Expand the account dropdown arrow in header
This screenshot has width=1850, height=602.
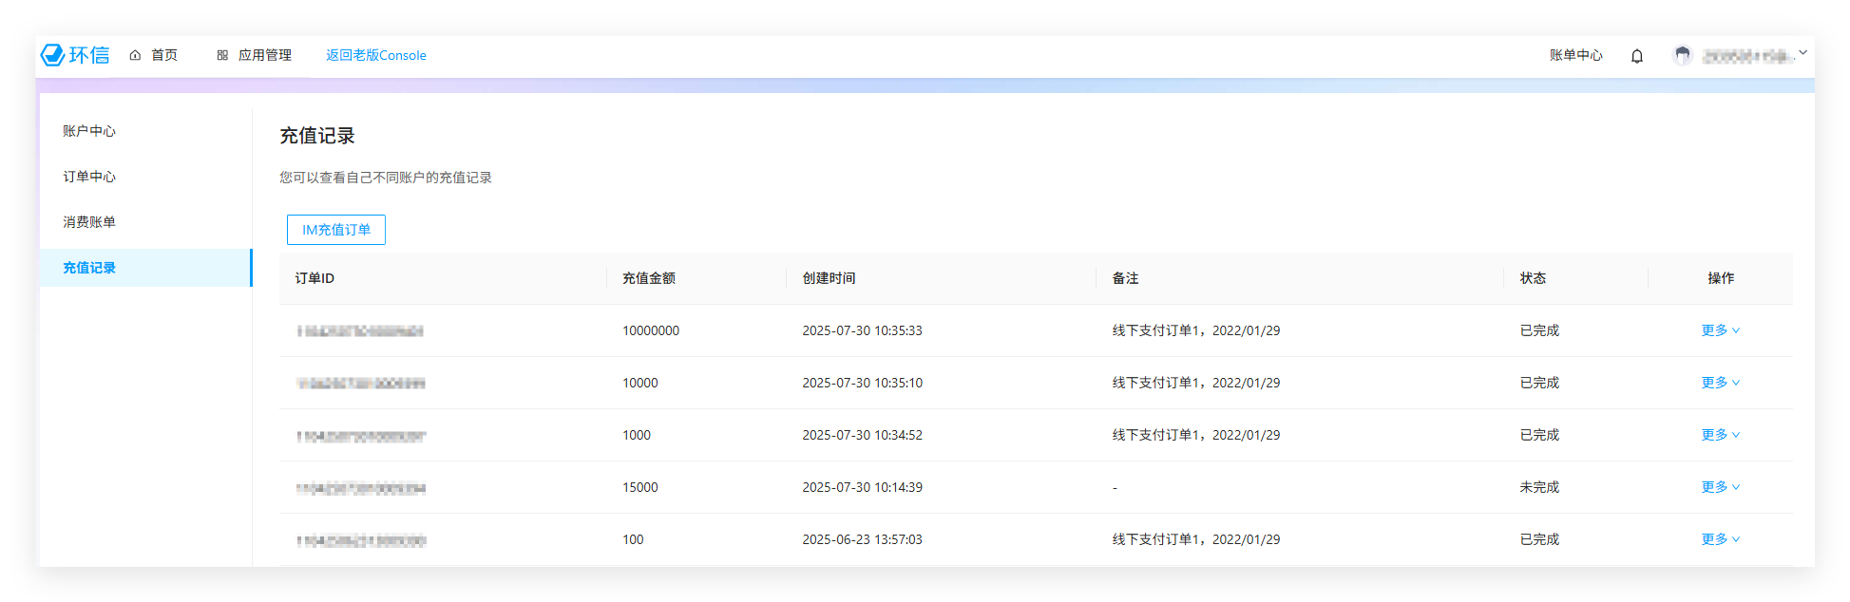pyautogui.click(x=1802, y=53)
